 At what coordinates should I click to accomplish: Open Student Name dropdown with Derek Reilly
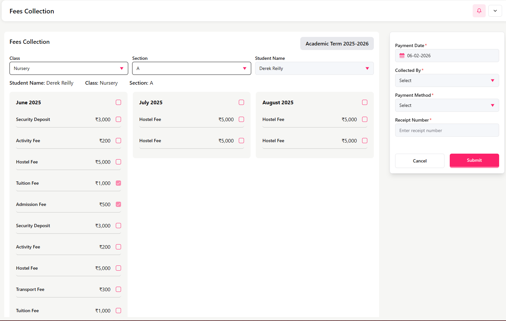coord(314,68)
